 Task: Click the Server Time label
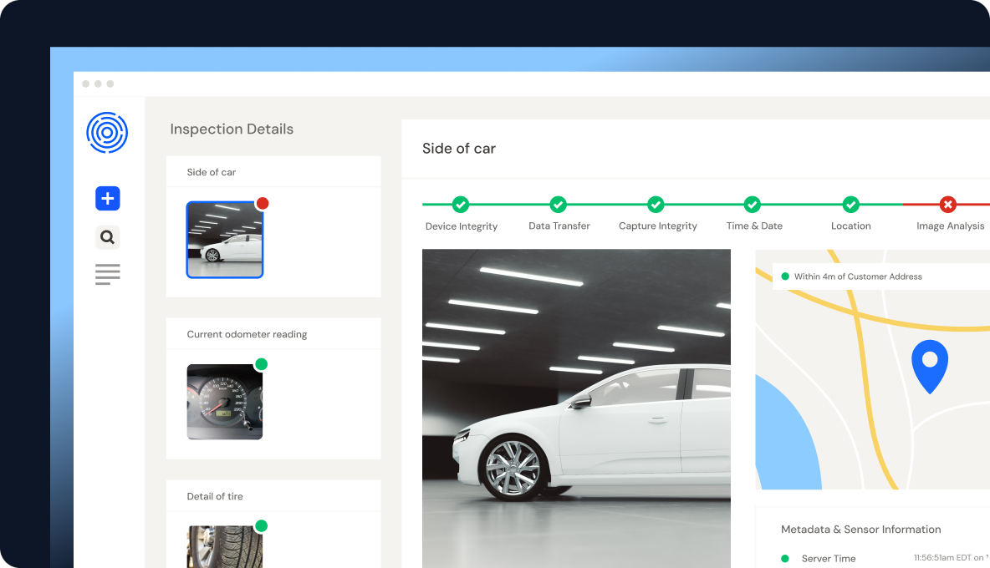click(829, 559)
